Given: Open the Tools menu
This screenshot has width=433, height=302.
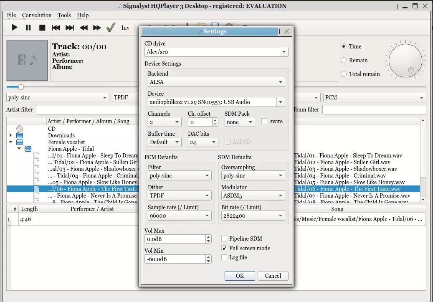Looking at the screenshot, I should [x=64, y=15].
